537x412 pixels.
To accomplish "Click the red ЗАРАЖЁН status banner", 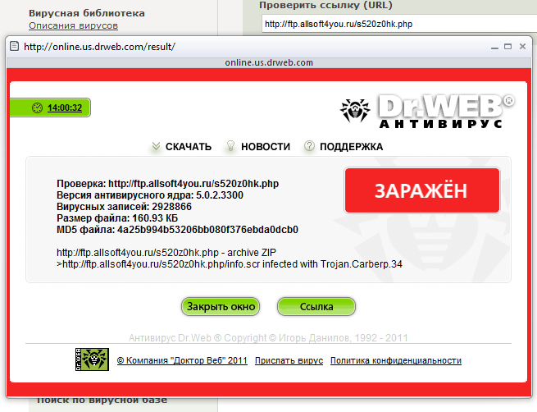I will [x=422, y=190].
